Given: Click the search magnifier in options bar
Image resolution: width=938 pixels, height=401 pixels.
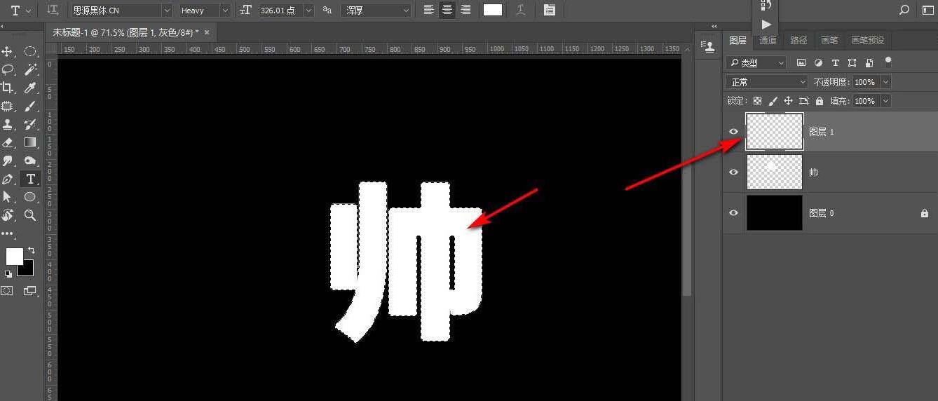Looking at the screenshot, I should click(x=904, y=10).
